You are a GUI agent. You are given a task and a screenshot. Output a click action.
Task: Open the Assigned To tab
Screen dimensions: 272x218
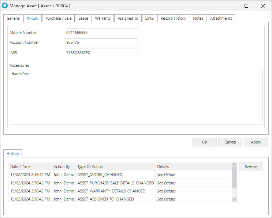click(x=128, y=18)
